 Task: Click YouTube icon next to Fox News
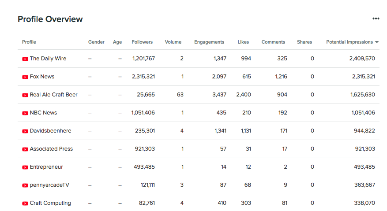pos(25,77)
